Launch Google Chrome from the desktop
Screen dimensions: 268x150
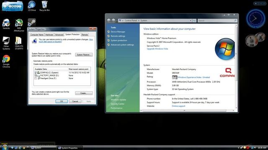(6, 61)
